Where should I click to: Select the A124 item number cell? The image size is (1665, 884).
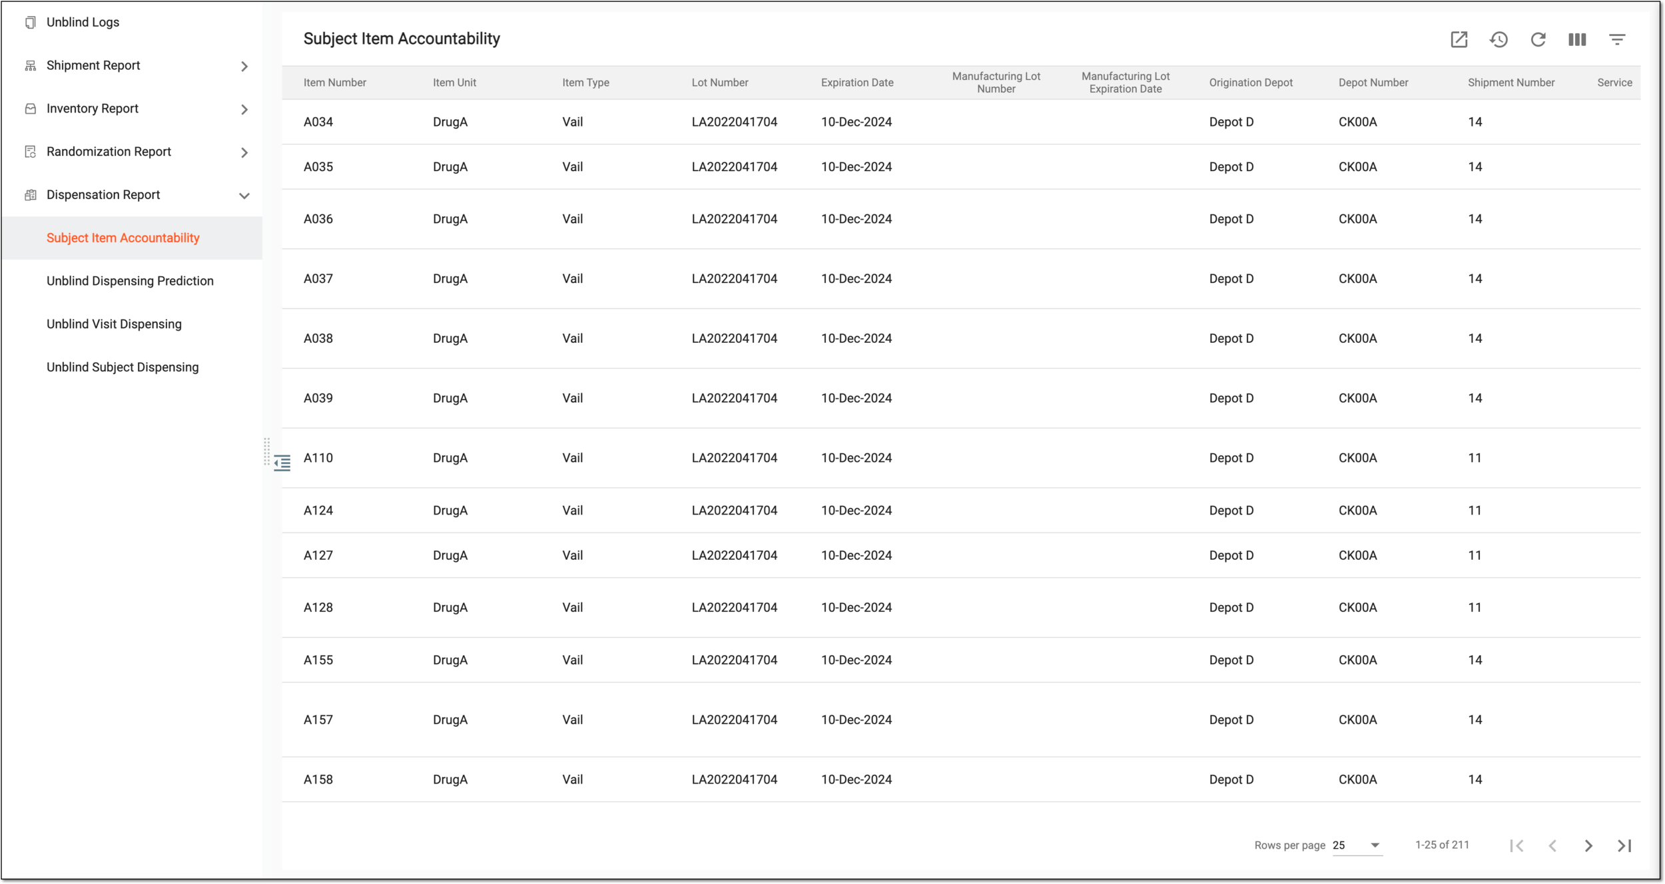(x=318, y=511)
